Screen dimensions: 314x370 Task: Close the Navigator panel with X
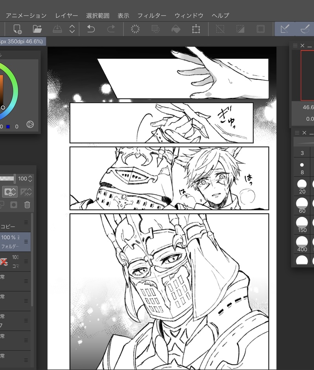pos(303,46)
